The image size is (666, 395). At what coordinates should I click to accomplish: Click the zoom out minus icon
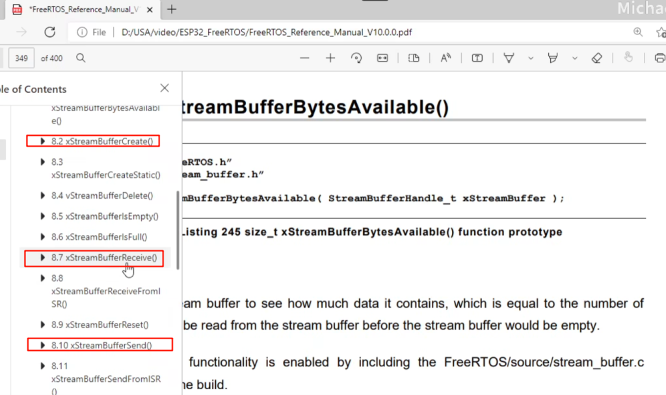pos(304,58)
